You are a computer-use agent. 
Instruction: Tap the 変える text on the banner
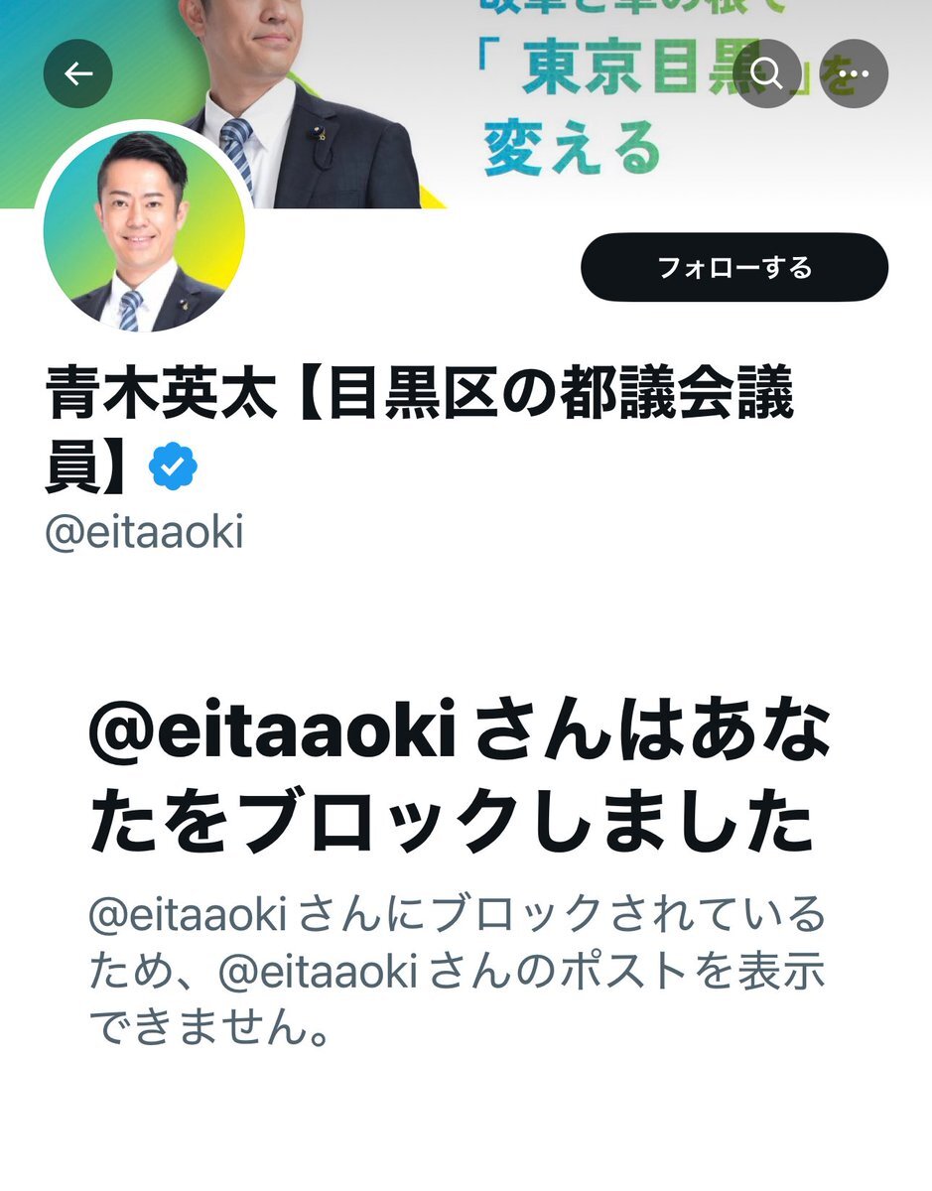573,149
